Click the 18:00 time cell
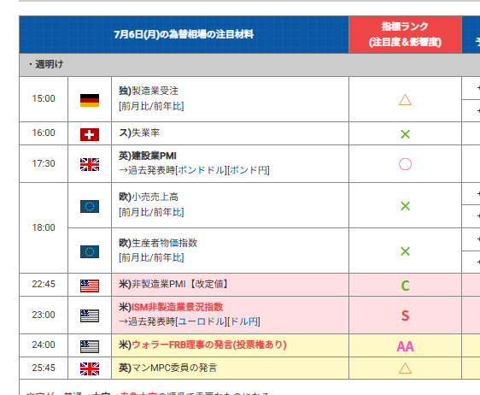 click(44, 227)
